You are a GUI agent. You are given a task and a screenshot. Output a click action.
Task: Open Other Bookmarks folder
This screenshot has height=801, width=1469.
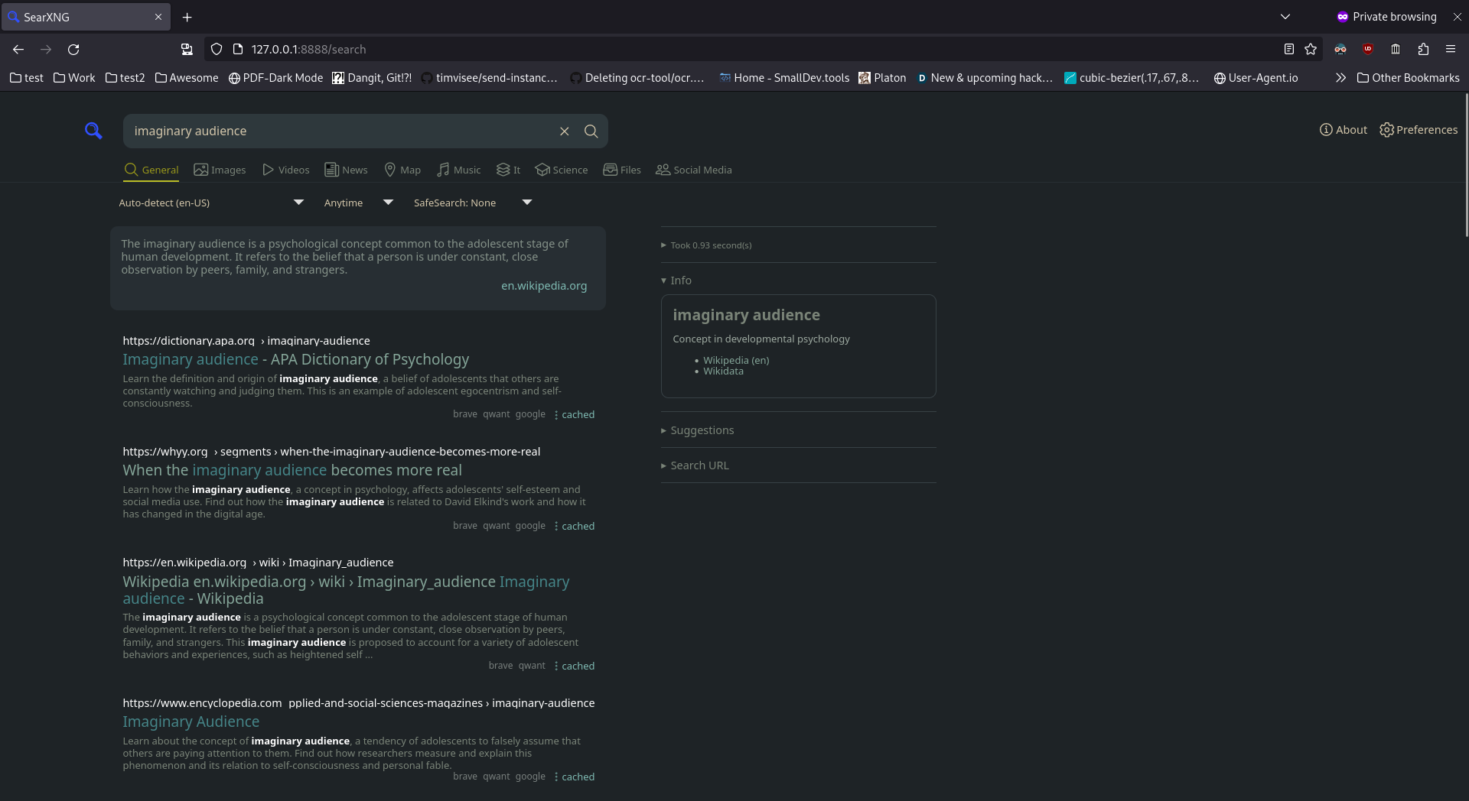pyautogui.click(x=1408, y=78)
